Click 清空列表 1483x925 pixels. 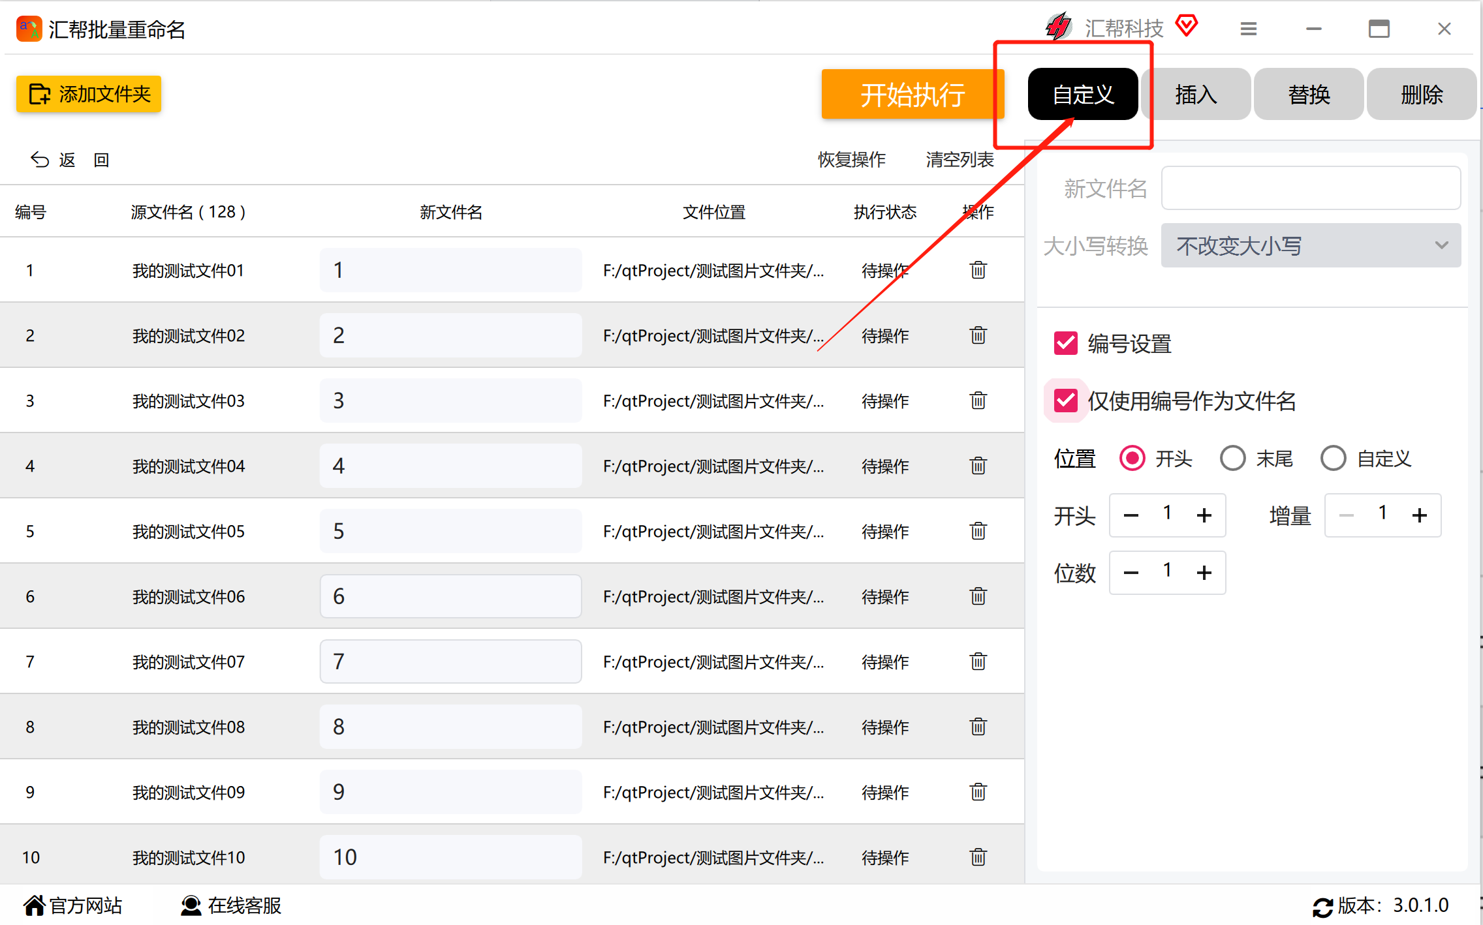point(960,160)
